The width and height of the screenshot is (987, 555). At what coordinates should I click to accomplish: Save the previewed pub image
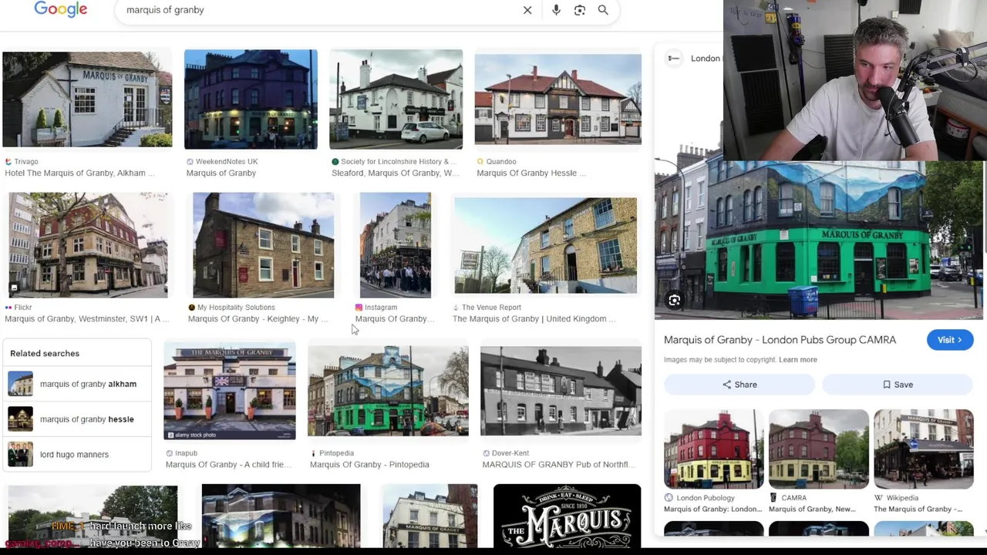(898, 385)
